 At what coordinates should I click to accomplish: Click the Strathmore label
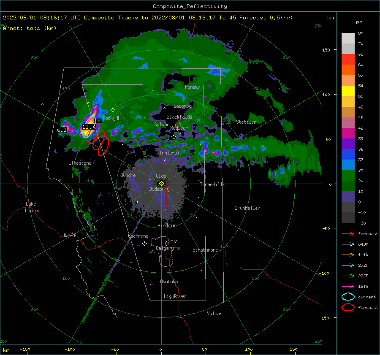pyautogui.click(x=205, y=250)
